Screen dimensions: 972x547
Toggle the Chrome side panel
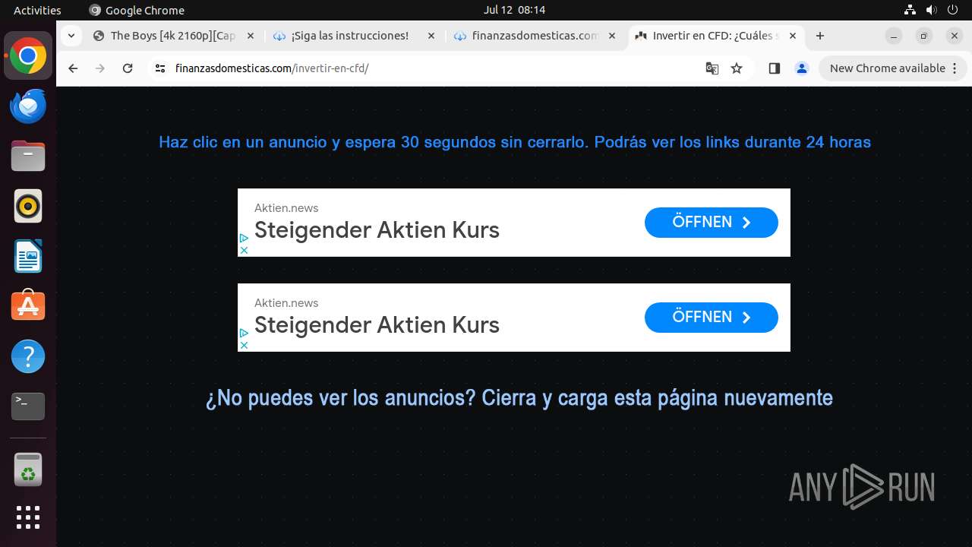pos(774,68)
